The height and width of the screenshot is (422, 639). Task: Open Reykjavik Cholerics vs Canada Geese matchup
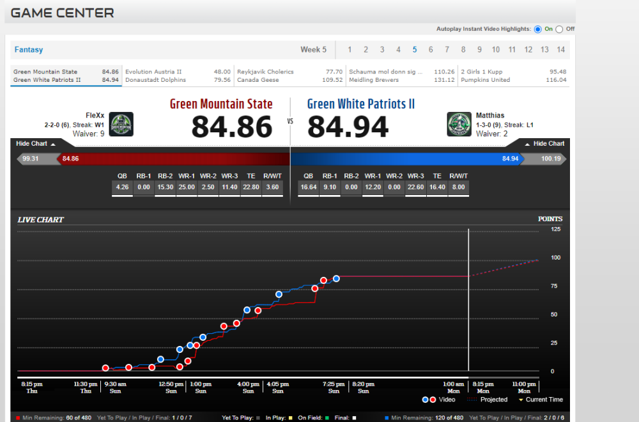pyautogui.click(x=289, y=76)
